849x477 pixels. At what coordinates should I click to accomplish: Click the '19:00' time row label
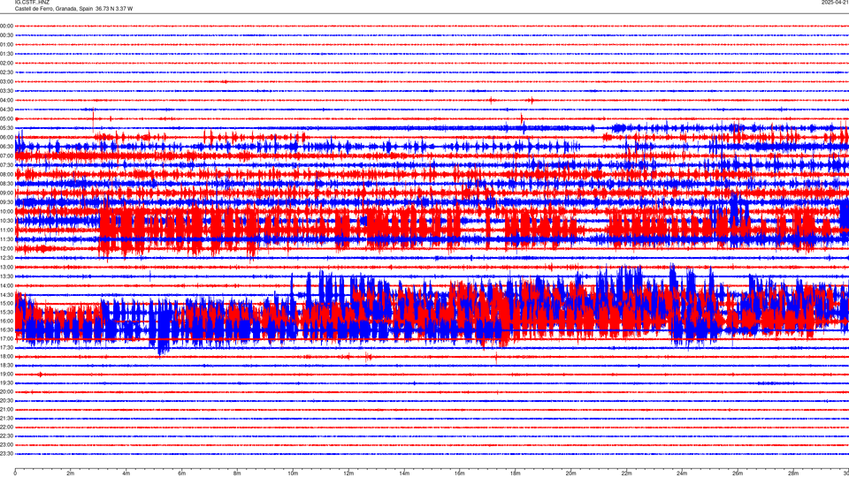6,375
